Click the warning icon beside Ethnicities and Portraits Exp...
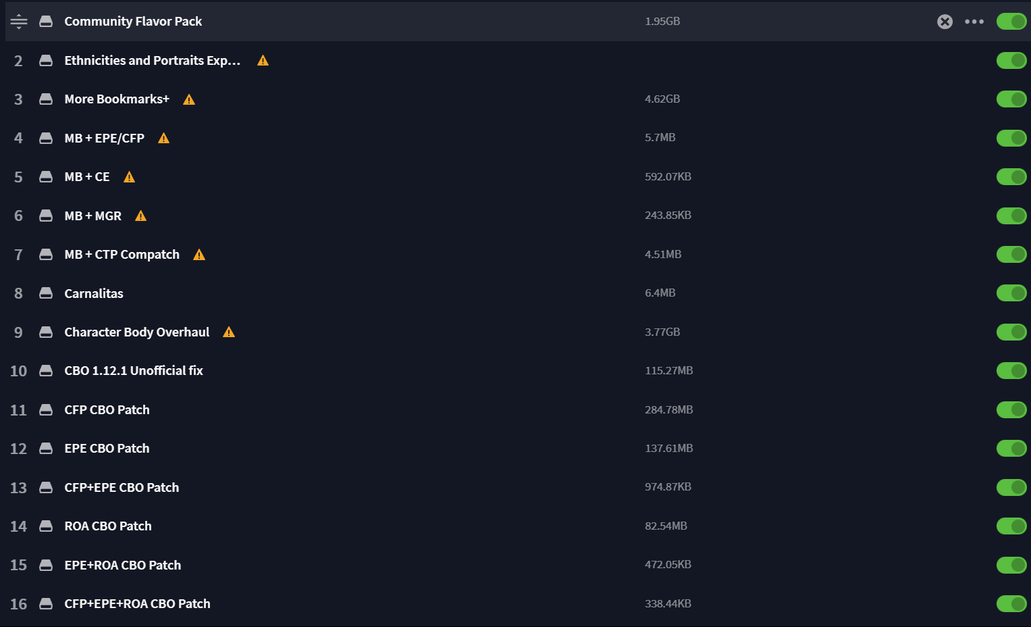Image resolution: width=1031 pixels, height=627 pixels. [263, 61]
